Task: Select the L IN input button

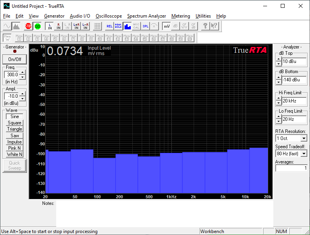Action: pyautogui.click(x=50, y=26)
